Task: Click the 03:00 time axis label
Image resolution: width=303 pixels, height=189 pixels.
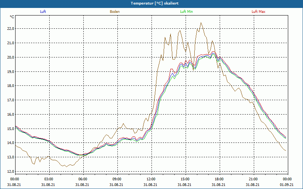Action: (50, 179)
